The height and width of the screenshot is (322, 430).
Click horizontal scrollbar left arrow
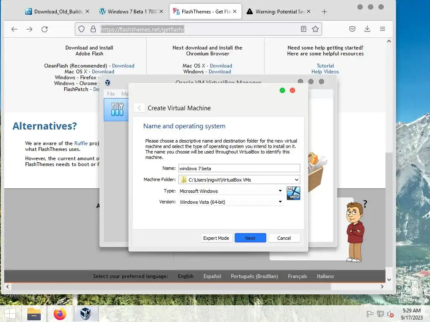tap(8, 286)
